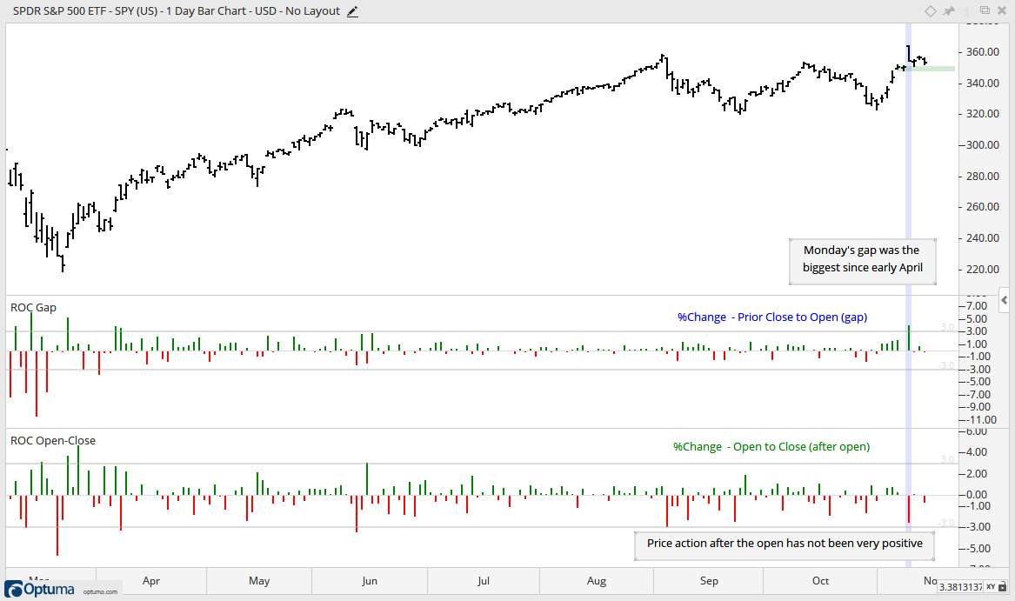This screenshot has width=1015, height=601.
Task: Click the Optuma logo
Action: click(39, 590)
